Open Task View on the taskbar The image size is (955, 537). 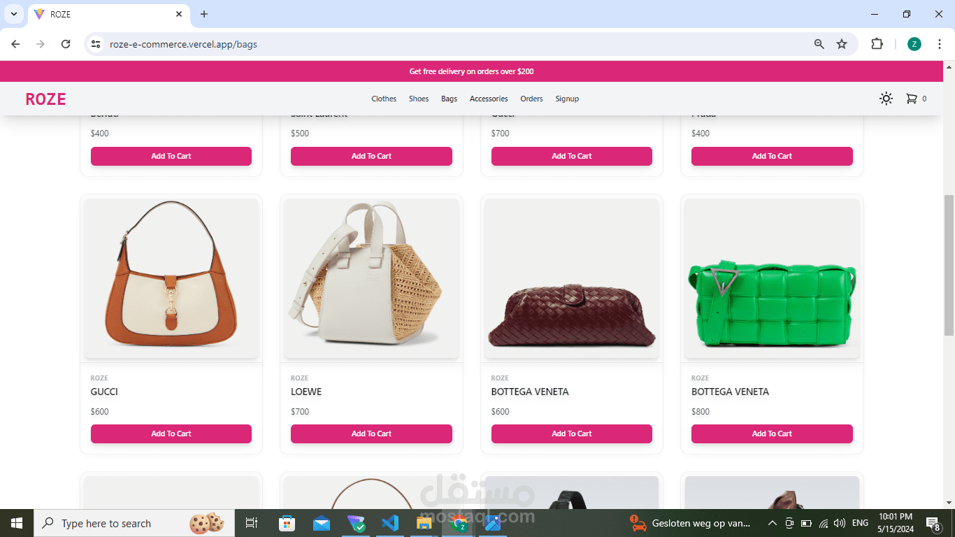point(252,523)
